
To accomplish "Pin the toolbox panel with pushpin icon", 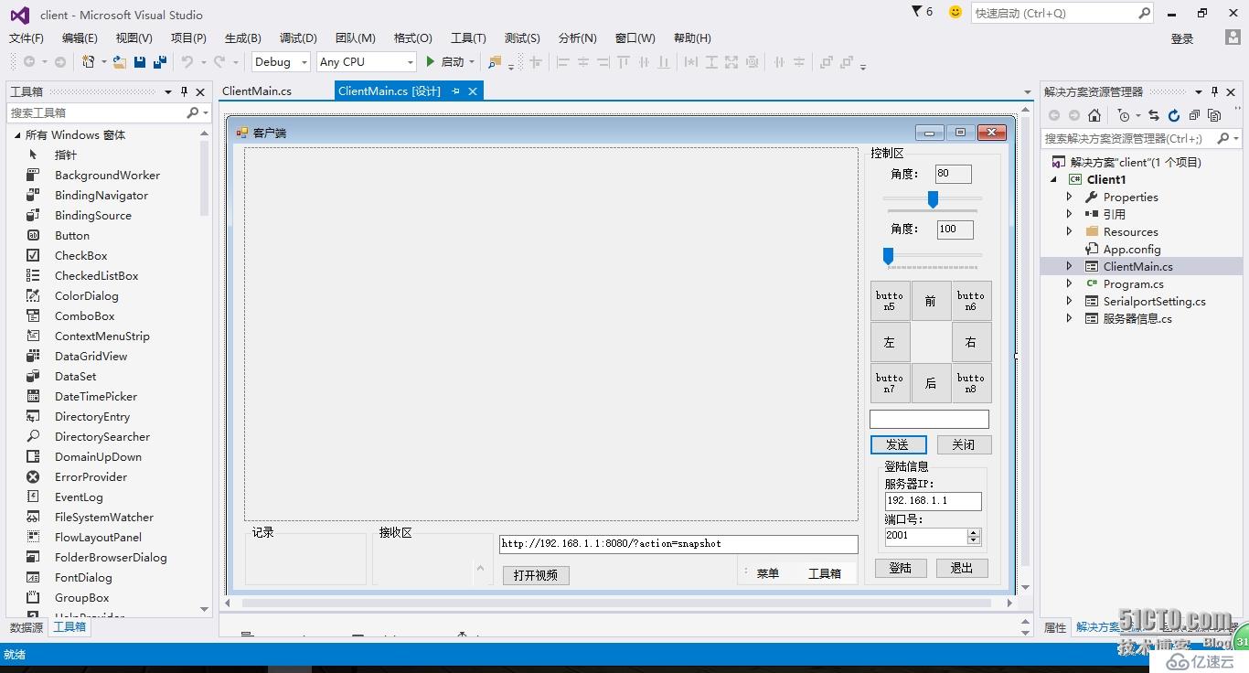I will tap(185, 91).
